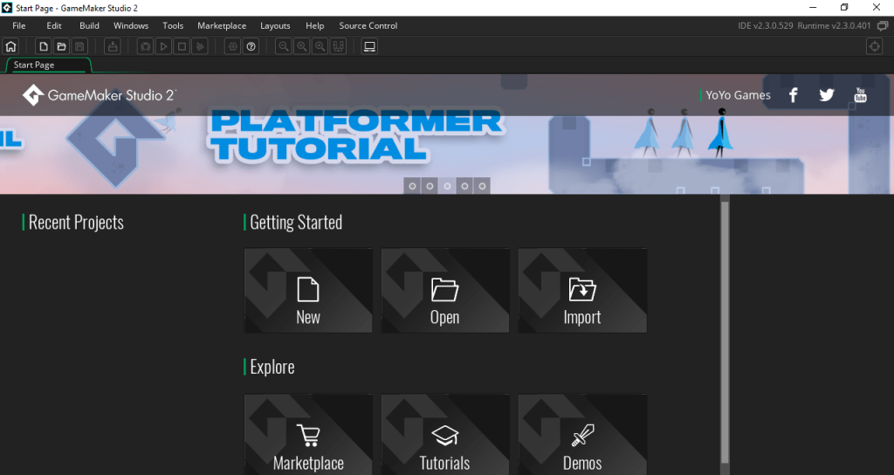Image resolution: width=894 pixels, height=475 pixels.
Task: Open the YouTube icon in header
Action: tap(860, 95)
